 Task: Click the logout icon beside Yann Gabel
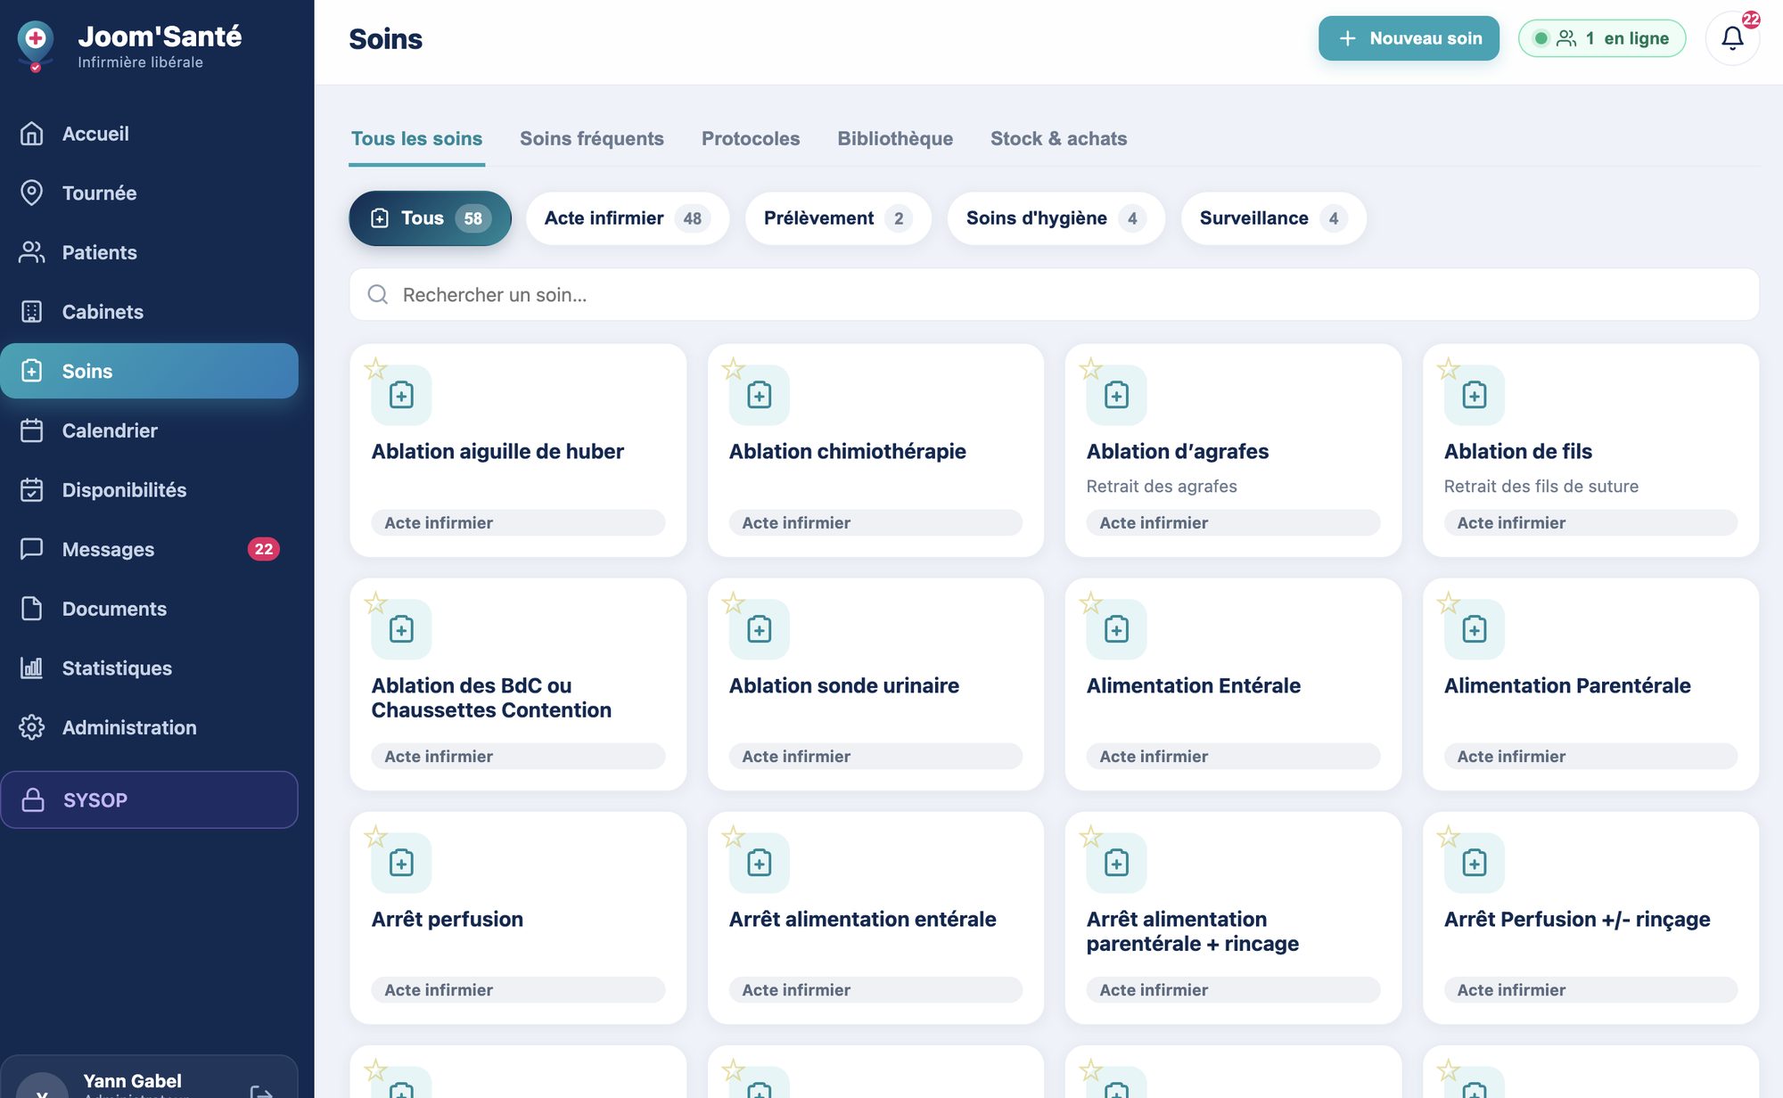point(261,1092)
